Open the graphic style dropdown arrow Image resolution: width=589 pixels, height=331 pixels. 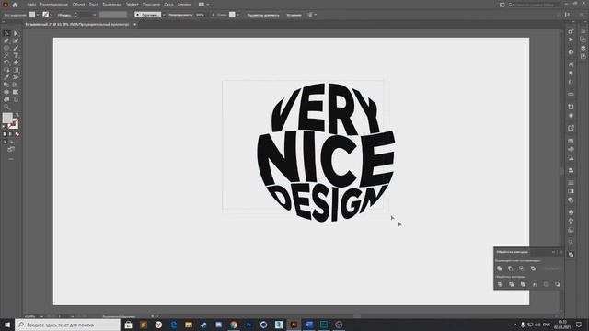(237, 15)
